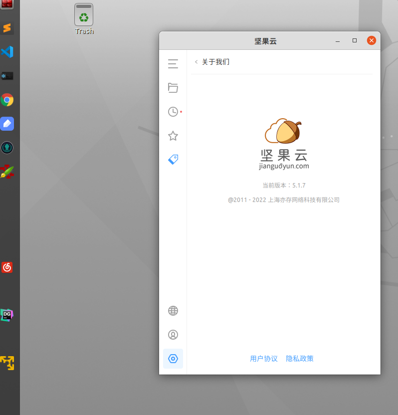Open the 隐私政策 link

300,359
